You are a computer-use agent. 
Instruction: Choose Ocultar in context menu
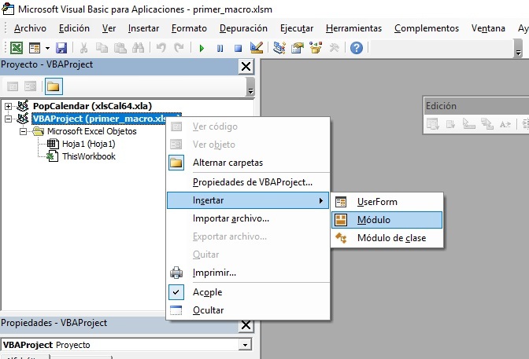(248, 310)
